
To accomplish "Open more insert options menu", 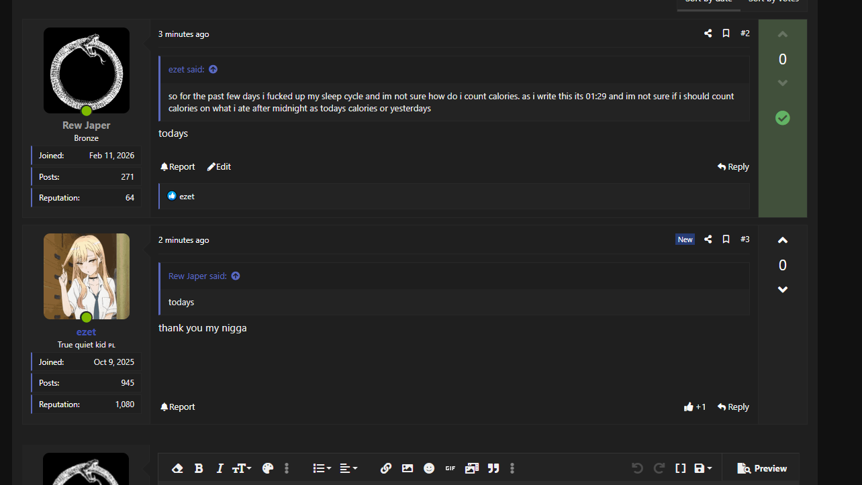I will click(x=512, y=468).
